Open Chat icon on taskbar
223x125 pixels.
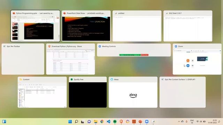coord(89,122)
